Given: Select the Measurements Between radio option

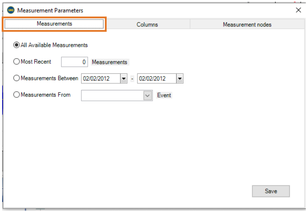Looking at the screenshot, I should 17,78.
